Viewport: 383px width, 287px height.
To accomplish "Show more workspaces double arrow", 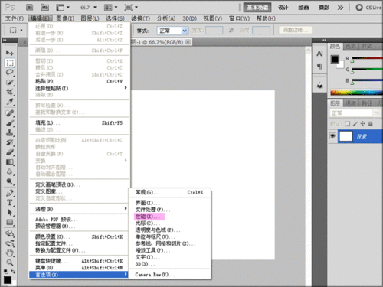I will [340, 8].
